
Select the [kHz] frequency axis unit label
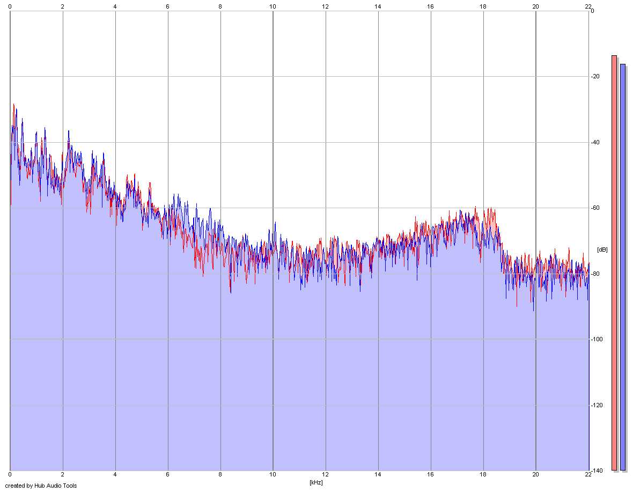pyautogui.click(x=316, y=482)
